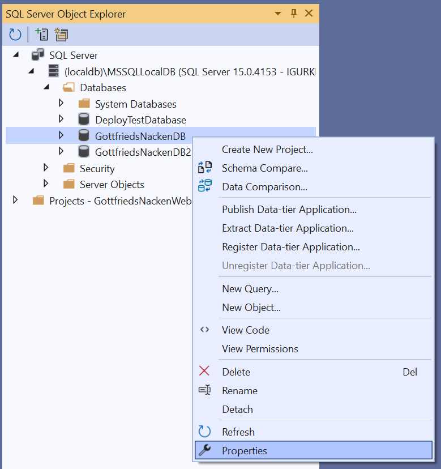
Task: Click the red Delete X icon
Action: coord(204,372)
